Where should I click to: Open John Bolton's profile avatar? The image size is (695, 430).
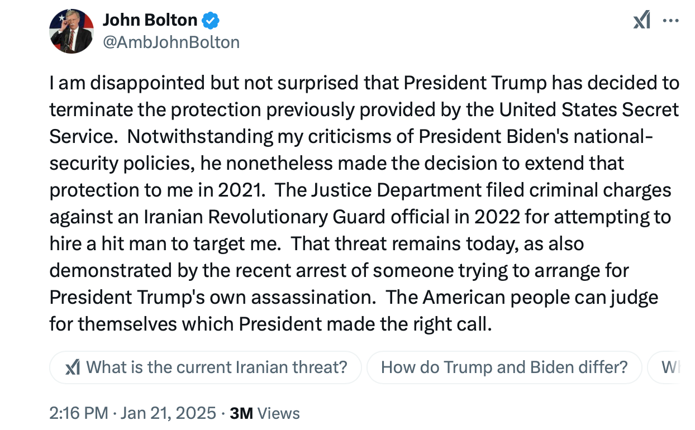point(71,31)
